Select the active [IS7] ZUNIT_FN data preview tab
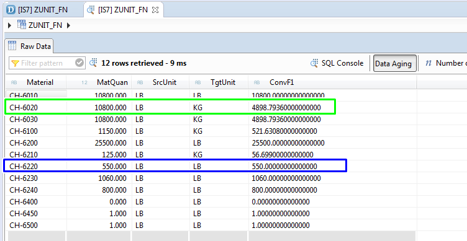 [x=123, y=10]
